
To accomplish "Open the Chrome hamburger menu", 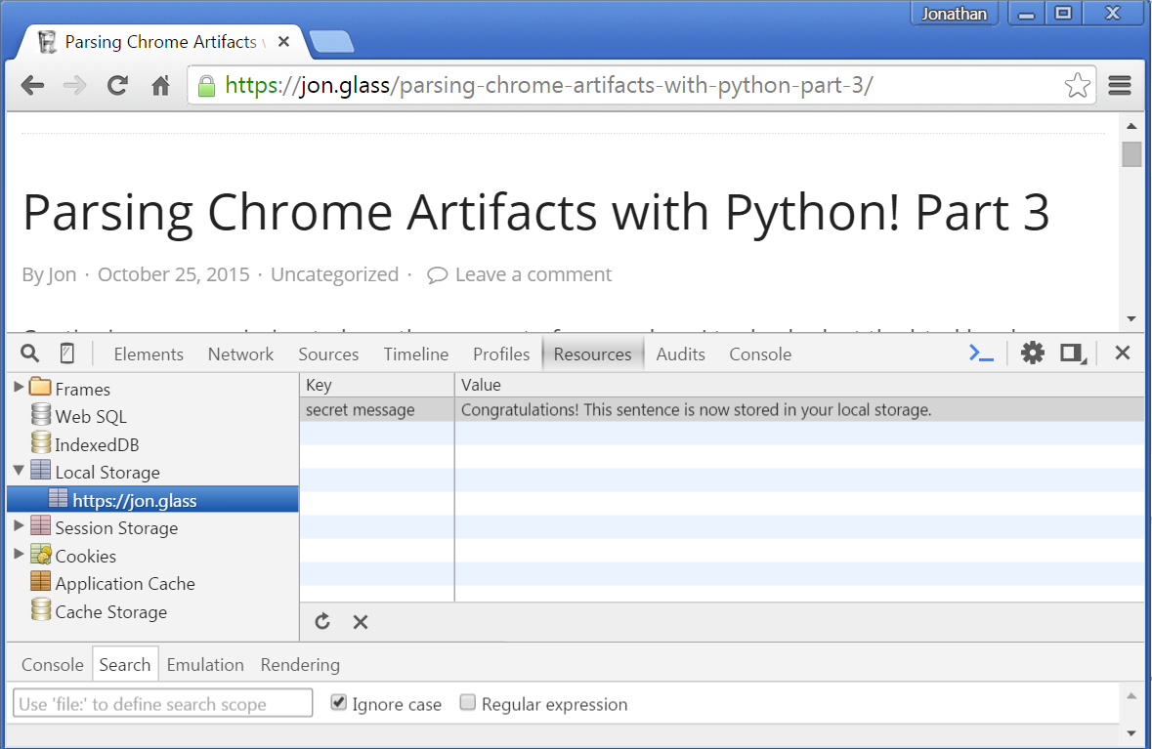I will [1120, 86].
